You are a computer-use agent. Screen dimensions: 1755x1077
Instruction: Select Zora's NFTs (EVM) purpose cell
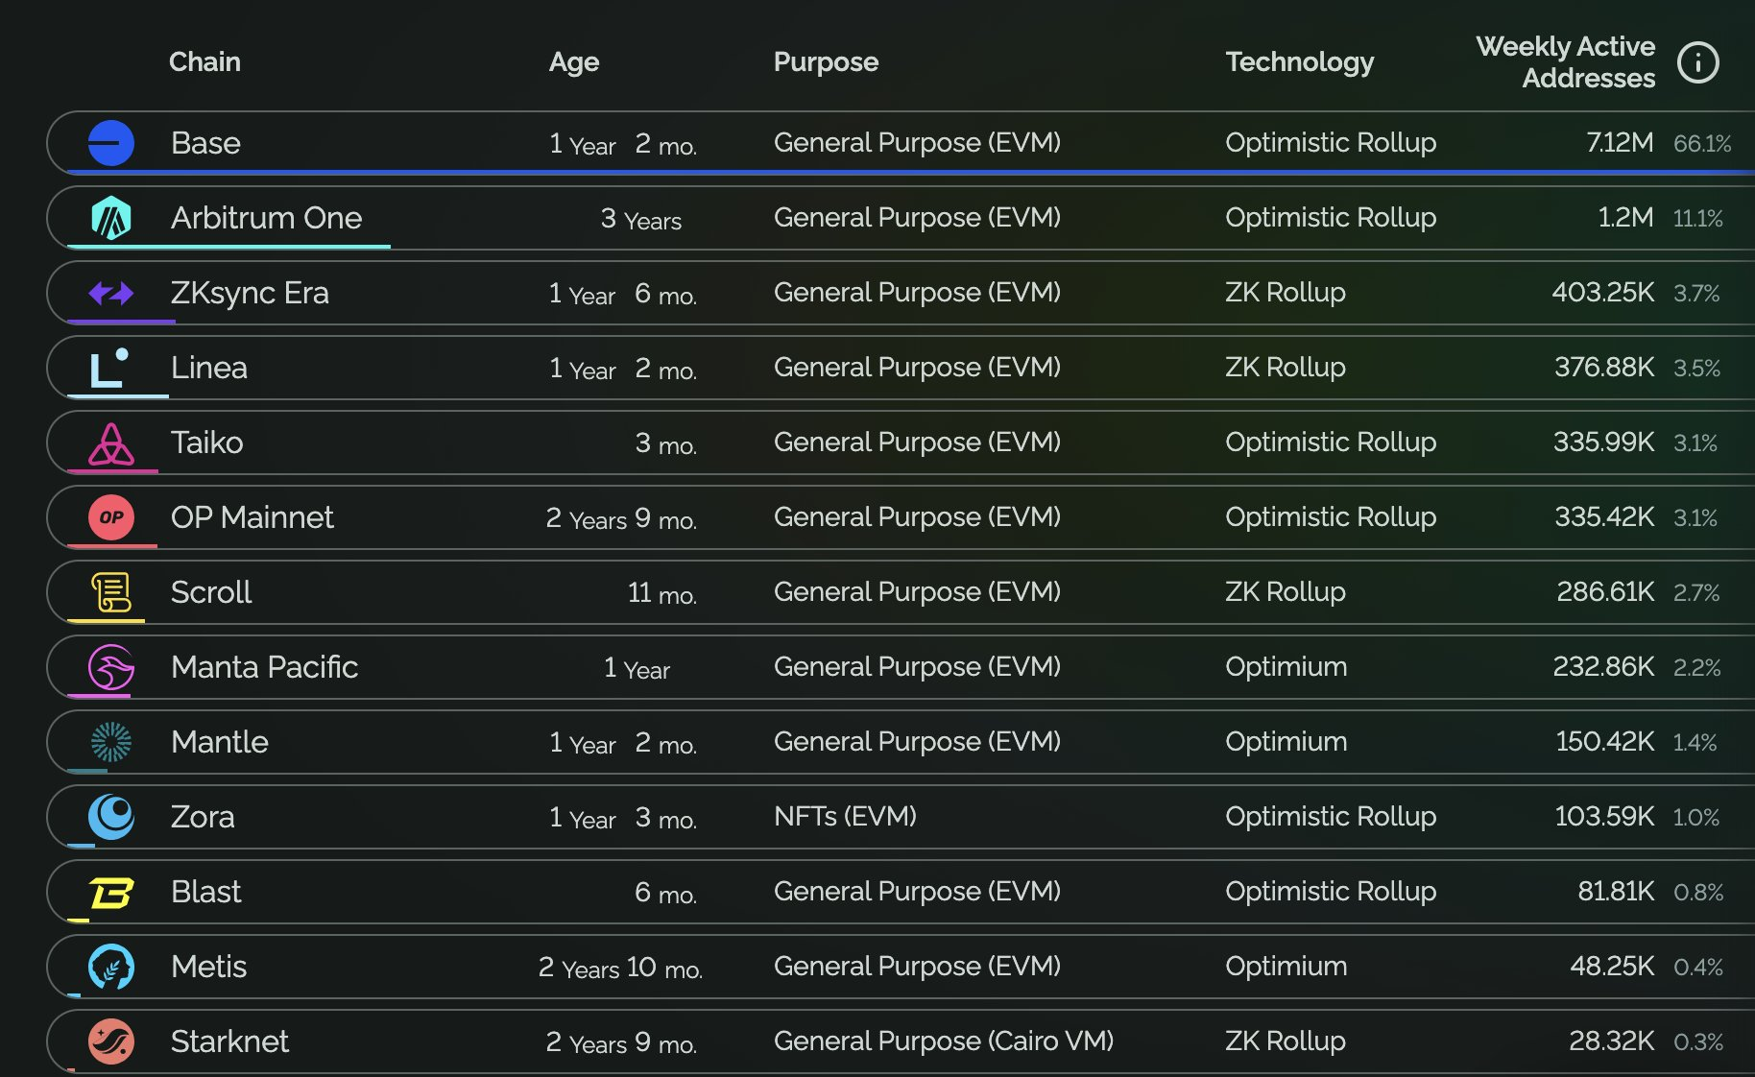tap(845, 817)
